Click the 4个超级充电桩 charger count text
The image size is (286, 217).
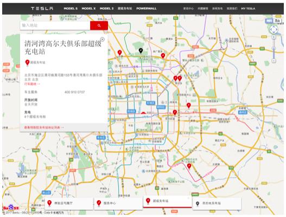[35, 116]
